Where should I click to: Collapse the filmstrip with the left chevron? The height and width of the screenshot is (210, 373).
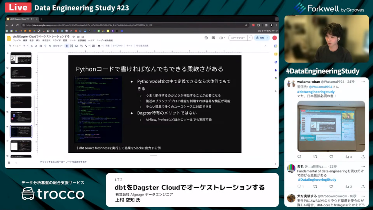click(x=16, y=163)
